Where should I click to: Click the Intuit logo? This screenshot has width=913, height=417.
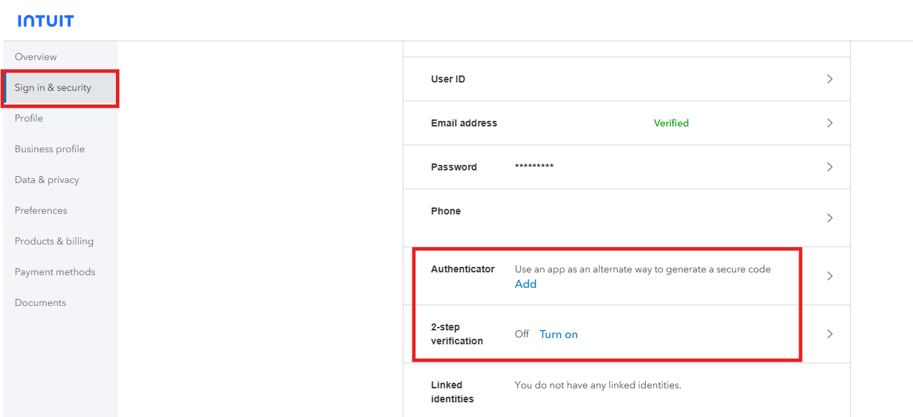[45, 21]
